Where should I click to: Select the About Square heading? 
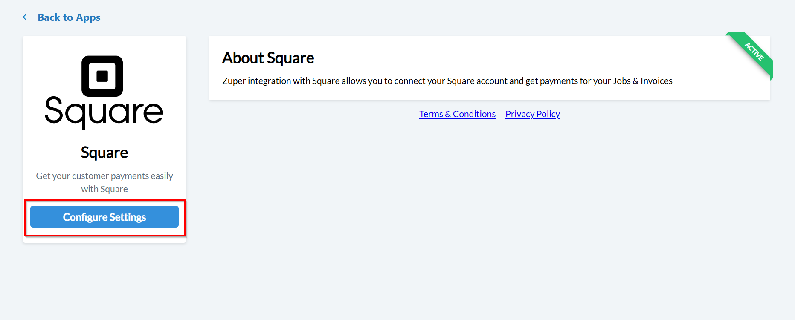(x=268, y=58)
